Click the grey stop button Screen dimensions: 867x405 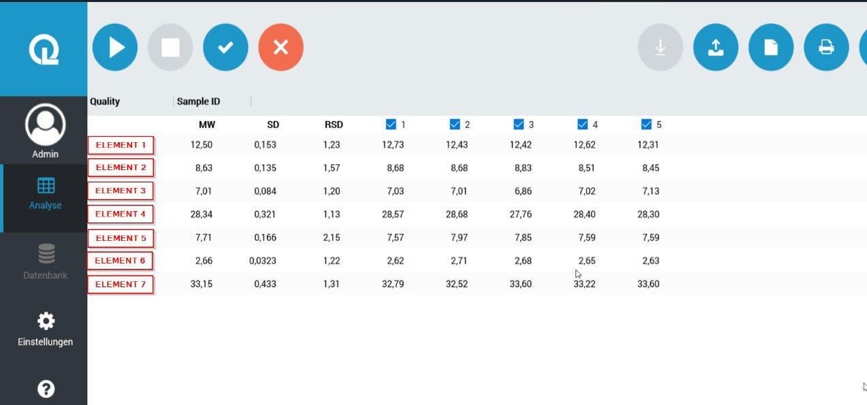coord(170,48)
